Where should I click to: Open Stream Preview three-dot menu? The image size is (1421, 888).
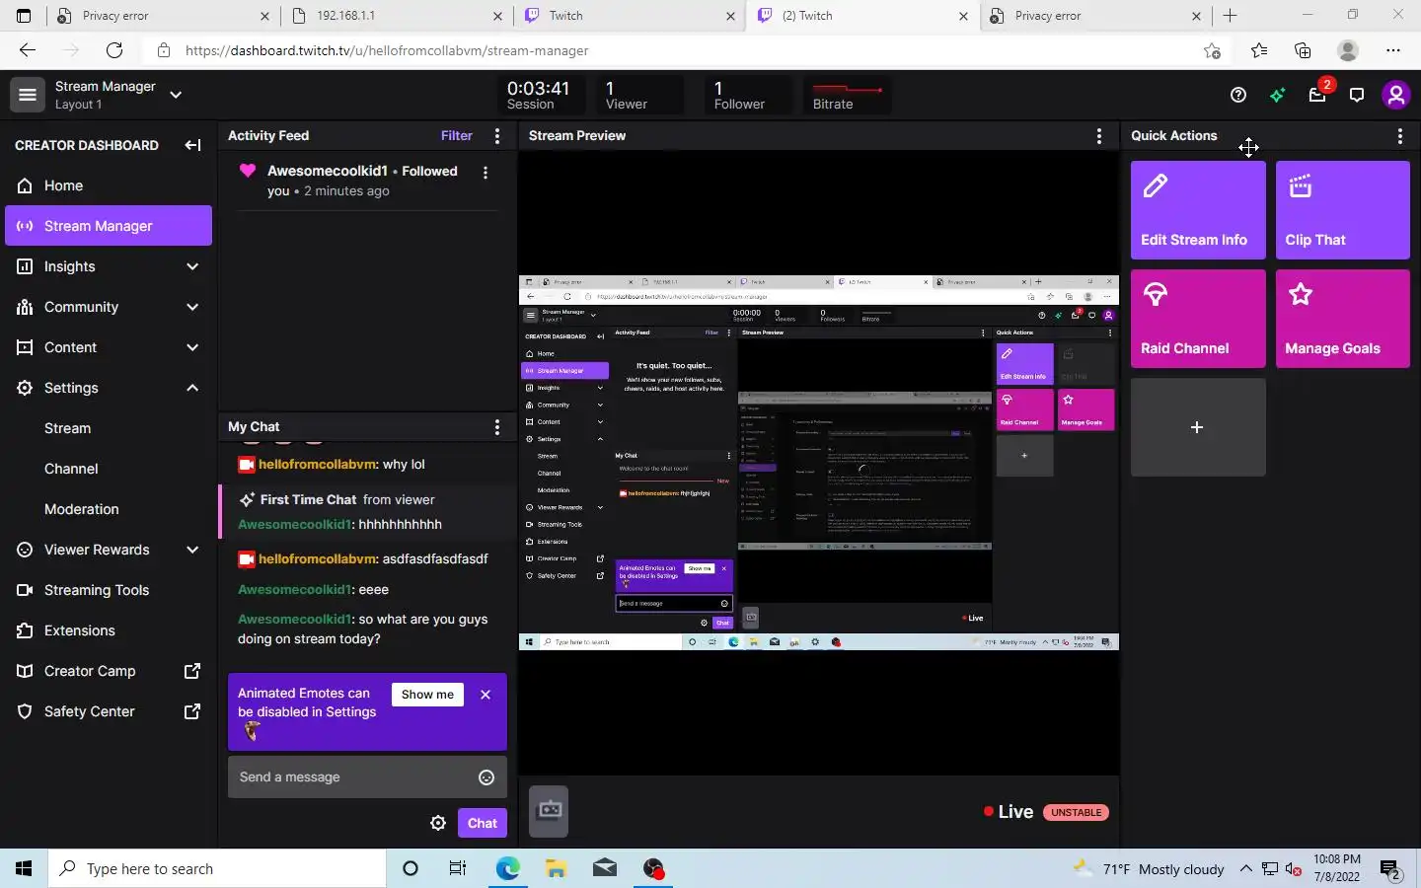point(1099,136)
